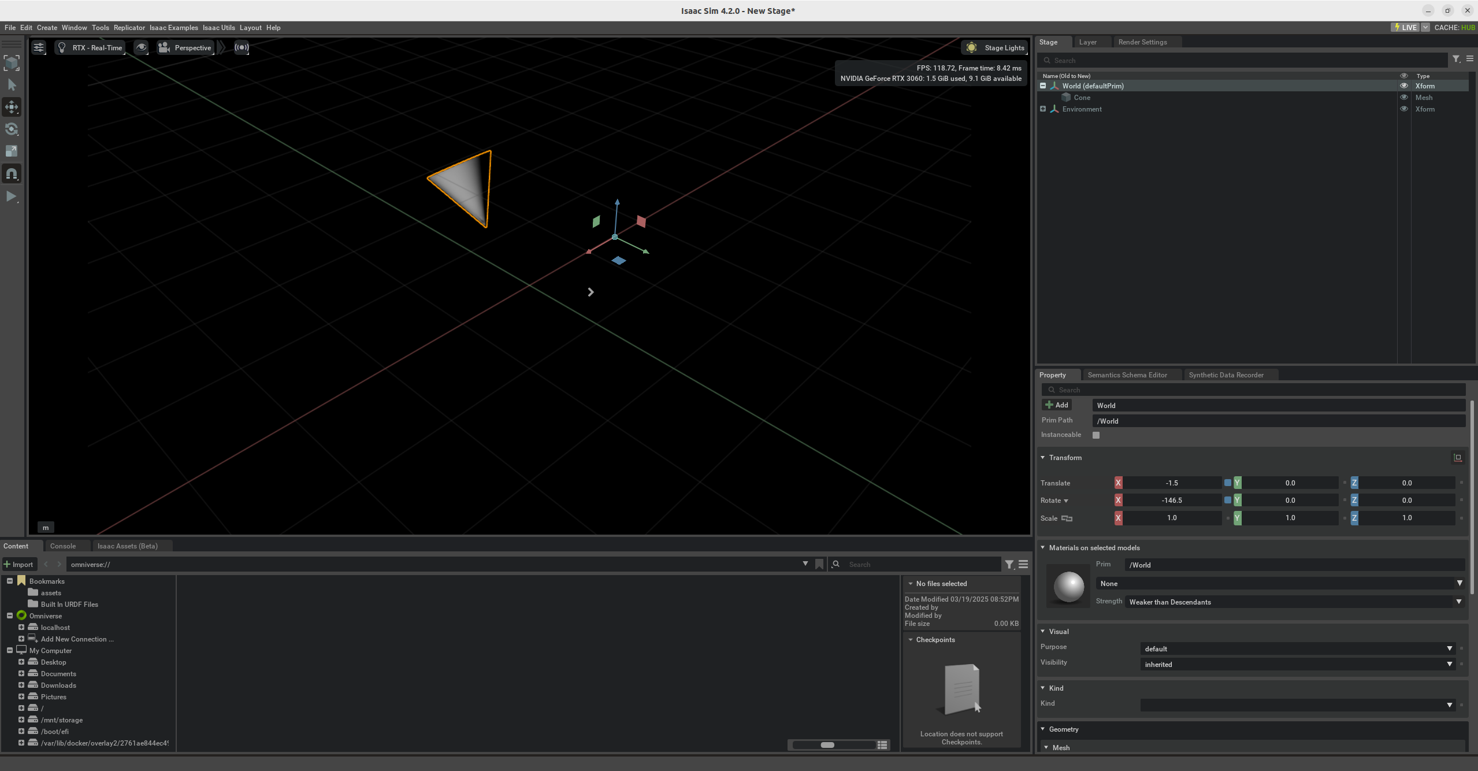The image size is (1478, 771).
Task: Open the Semantics Schema Editor tab
Action: point(1127,375)
